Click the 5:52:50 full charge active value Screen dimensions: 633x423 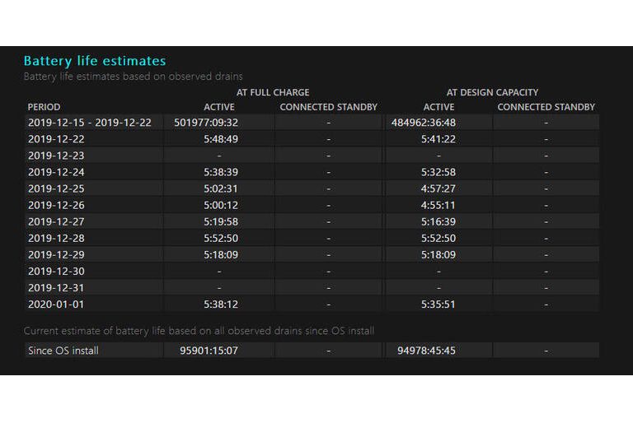221,239
